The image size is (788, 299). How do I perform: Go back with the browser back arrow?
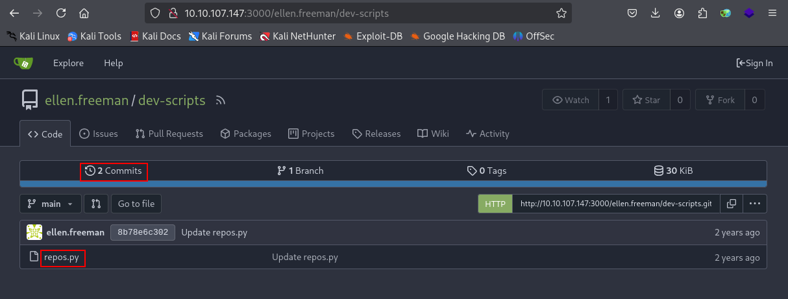pyautogui.click(x=14, y=13)
